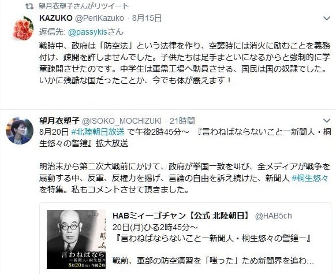The width and height of the screenshot is (336, 274).
Task: Open the 8月15日 tweet timestamp
Action: pos(147,18)
